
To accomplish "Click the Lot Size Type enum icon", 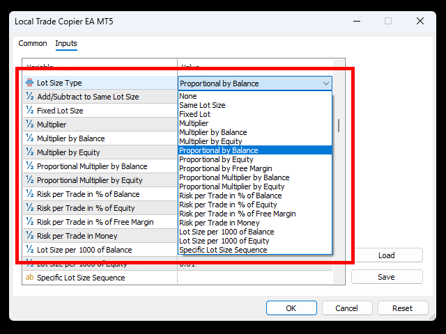I will pyautogui.click(x=29, y=83).
